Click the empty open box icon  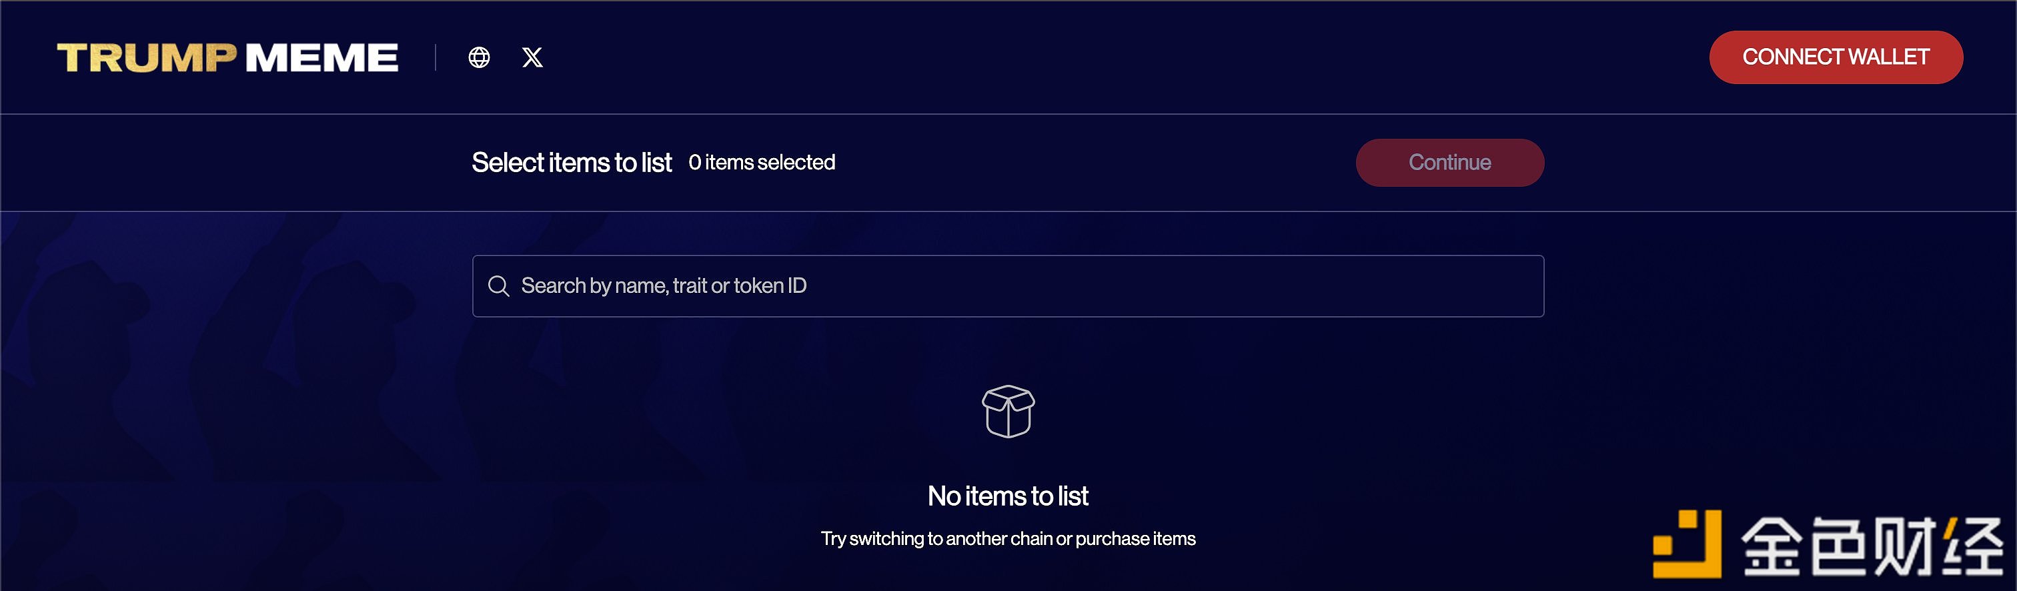(x=1008, y=411)
